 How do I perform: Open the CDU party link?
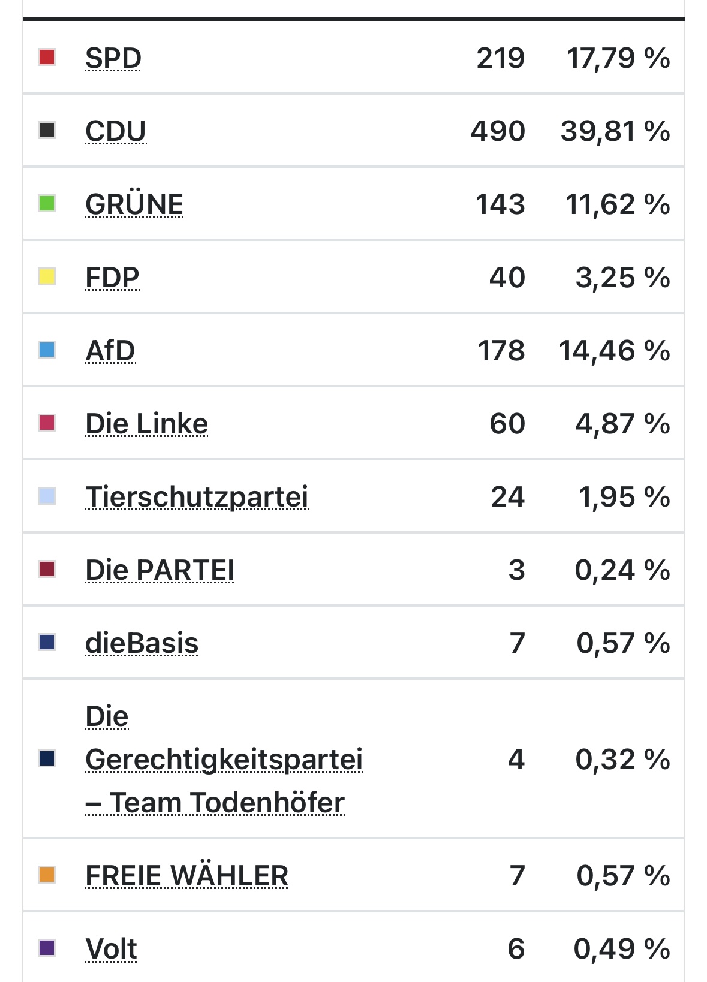tap(116, 131)
